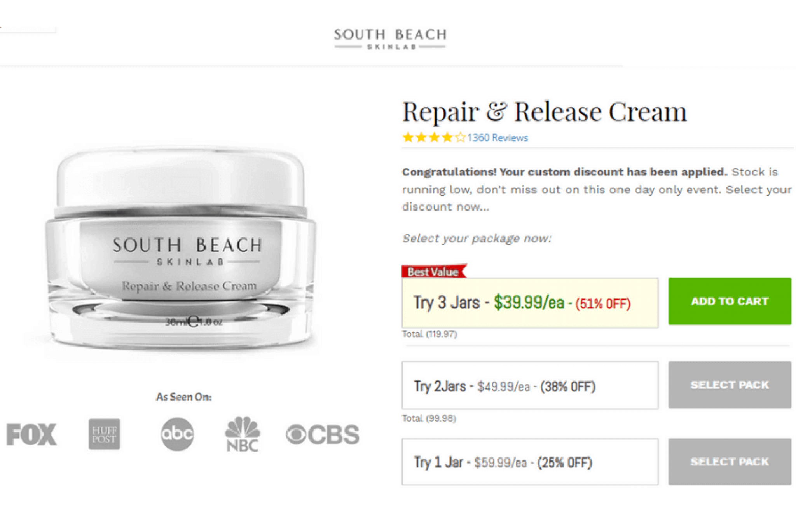Click Select Pack for the 1 jar option
Image resolution: width=796 pixels, height=530 pixels.
click(730, 462)
